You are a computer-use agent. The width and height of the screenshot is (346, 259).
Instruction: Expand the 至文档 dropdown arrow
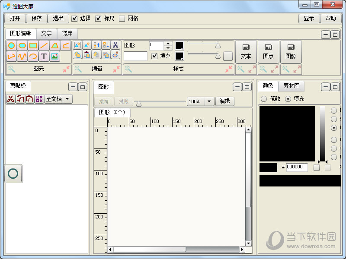pyautogui.click(x=68, y=99)
